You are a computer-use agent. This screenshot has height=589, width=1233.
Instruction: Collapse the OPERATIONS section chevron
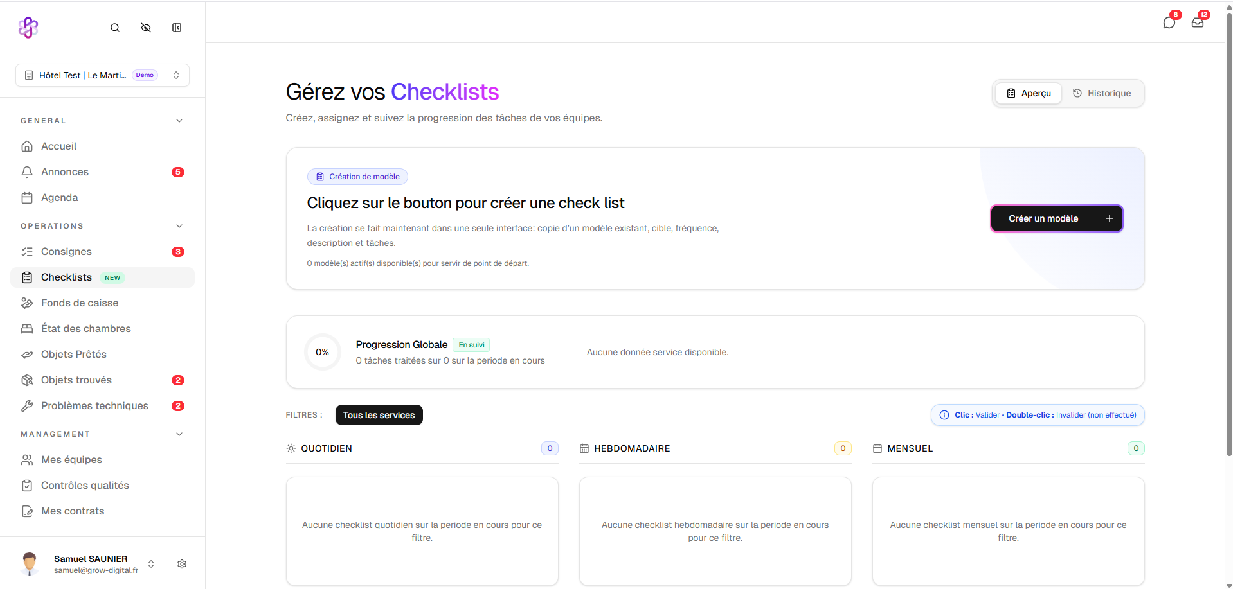point(179,226)
